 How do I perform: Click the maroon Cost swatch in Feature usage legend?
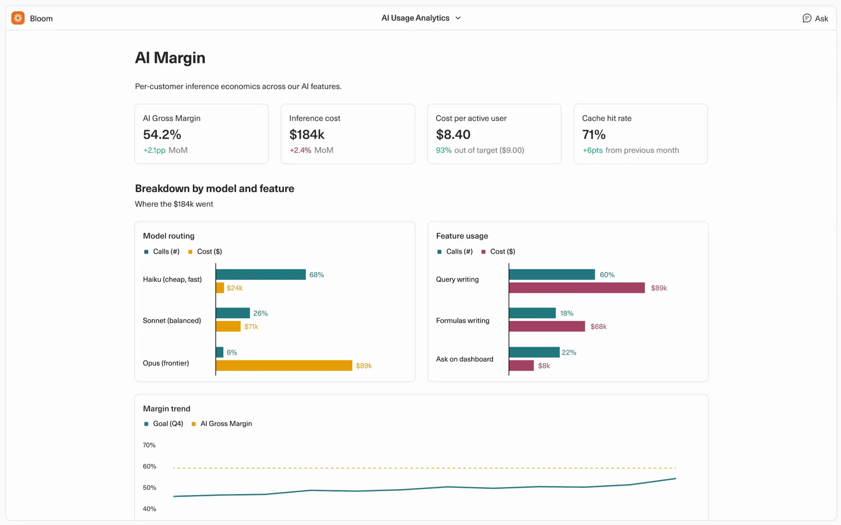pos(483,252)
